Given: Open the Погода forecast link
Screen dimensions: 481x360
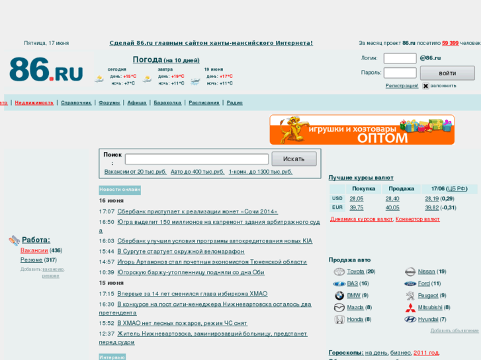Looking at the screenshot, I should click(x=166, y=59).
